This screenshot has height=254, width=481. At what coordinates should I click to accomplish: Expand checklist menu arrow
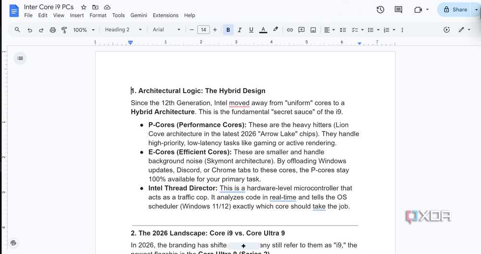362,30
